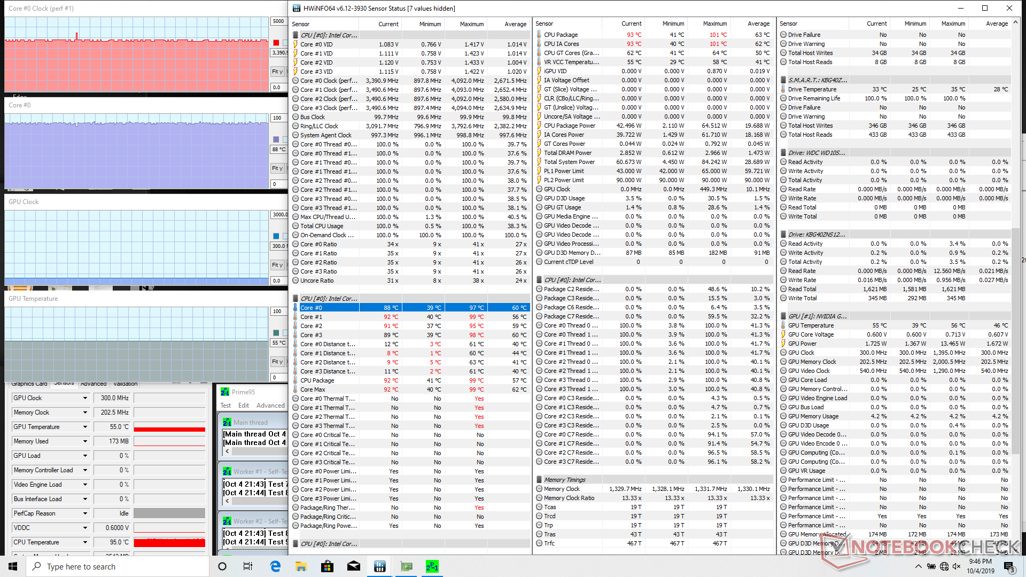1026x577 pixels.
Task: Click the GPU Temperature thermometer icon in NVIDIA section
Action: [x=783, y=325]
